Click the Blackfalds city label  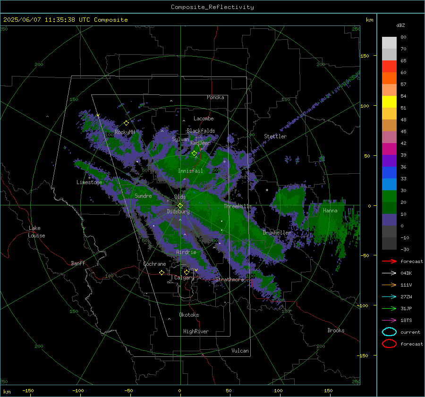coord(201,131)
